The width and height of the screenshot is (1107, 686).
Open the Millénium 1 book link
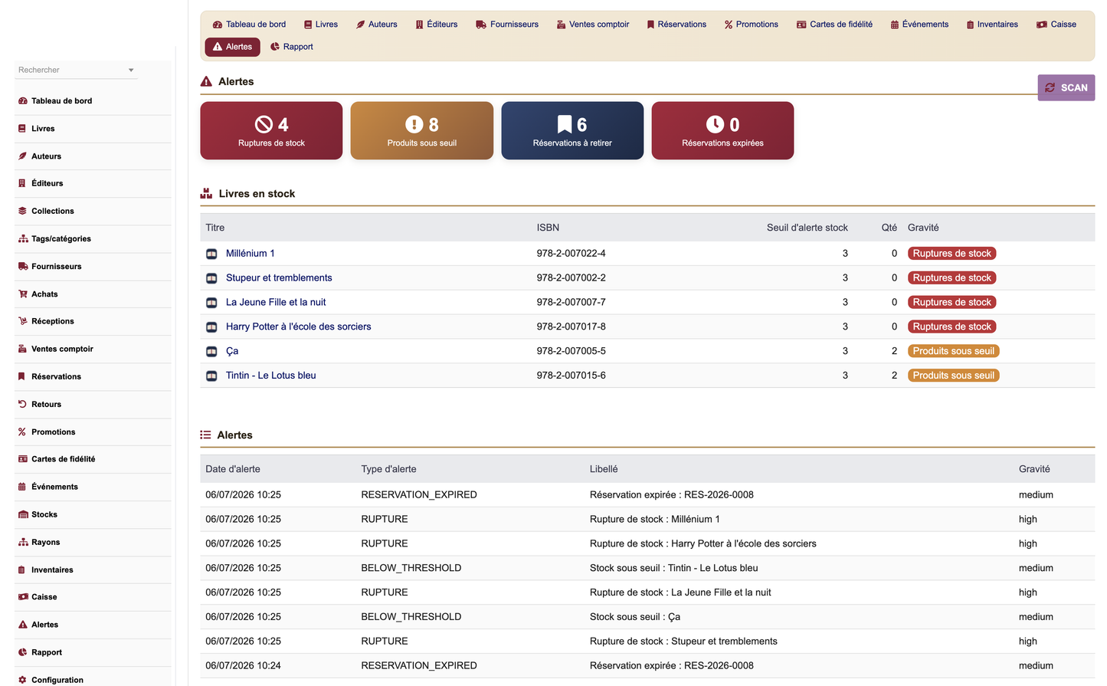(x=250, y=254)
